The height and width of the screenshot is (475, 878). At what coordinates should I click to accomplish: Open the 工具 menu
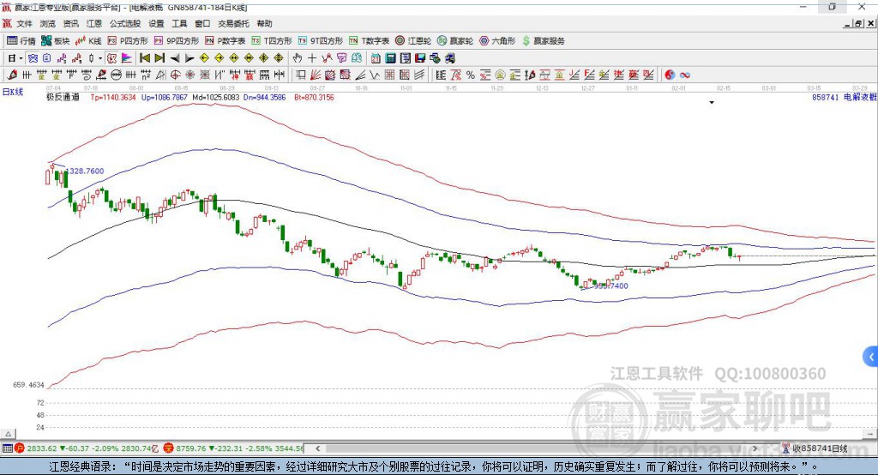[179, 23]
